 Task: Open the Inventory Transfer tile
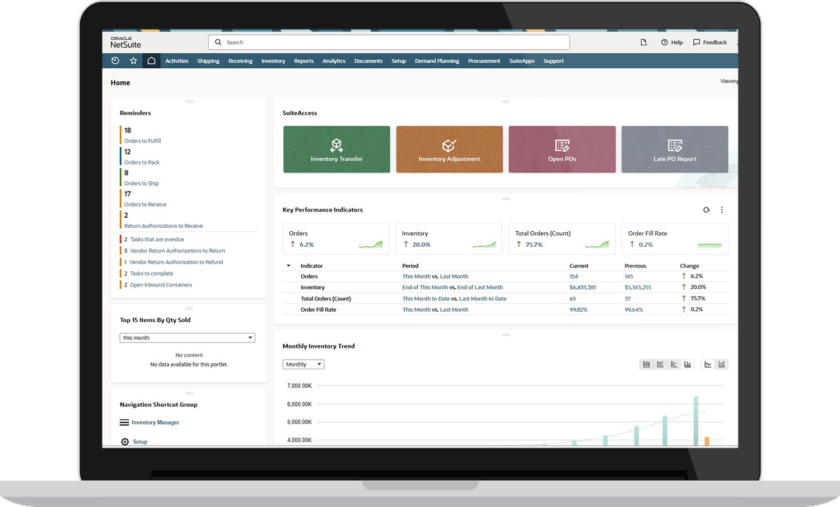[x=337, y=149]
